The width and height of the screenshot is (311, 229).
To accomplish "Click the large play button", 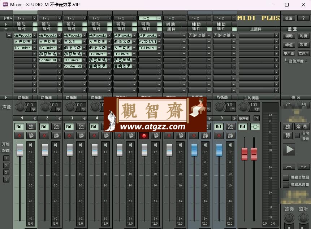I will point(289,149).
